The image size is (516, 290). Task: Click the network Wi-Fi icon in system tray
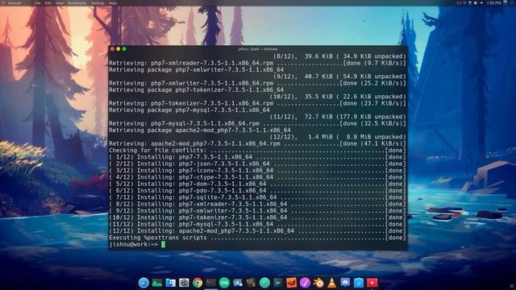(x=464, y=3)
